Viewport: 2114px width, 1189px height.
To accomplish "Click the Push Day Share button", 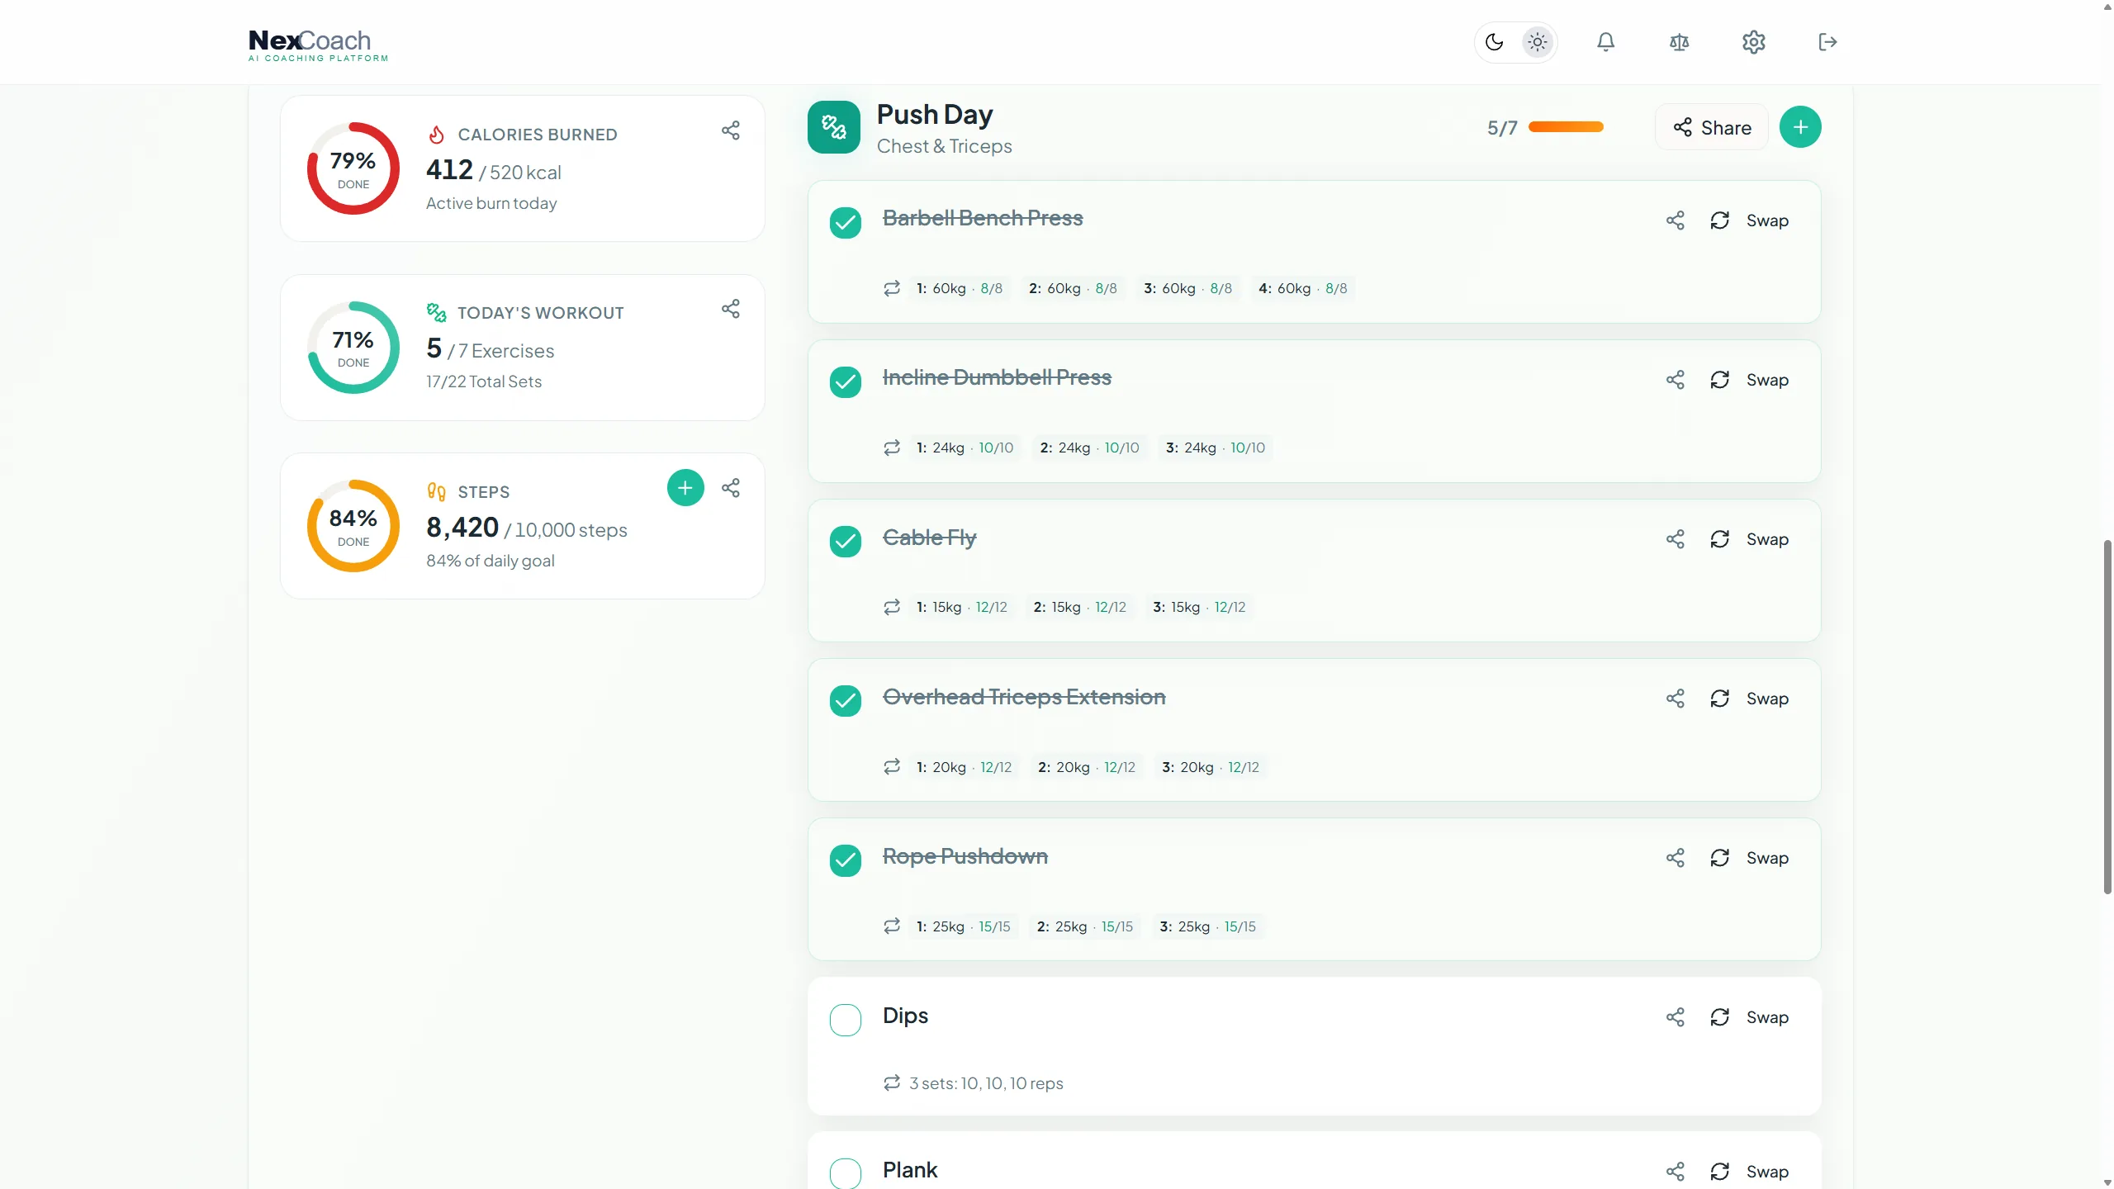I will [x=1712, y=127].
